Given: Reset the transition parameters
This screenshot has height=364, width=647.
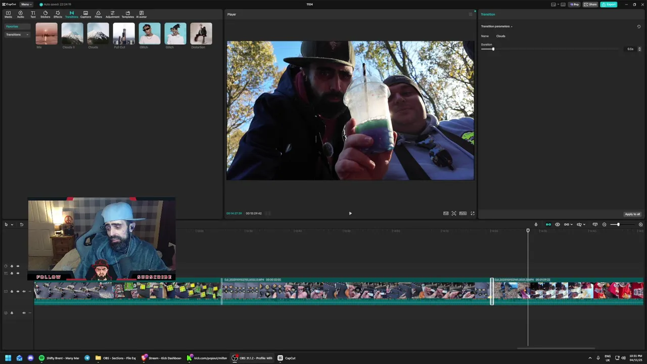Looking at the screenshot, I should pyautogui.click(x=638, y=26).
